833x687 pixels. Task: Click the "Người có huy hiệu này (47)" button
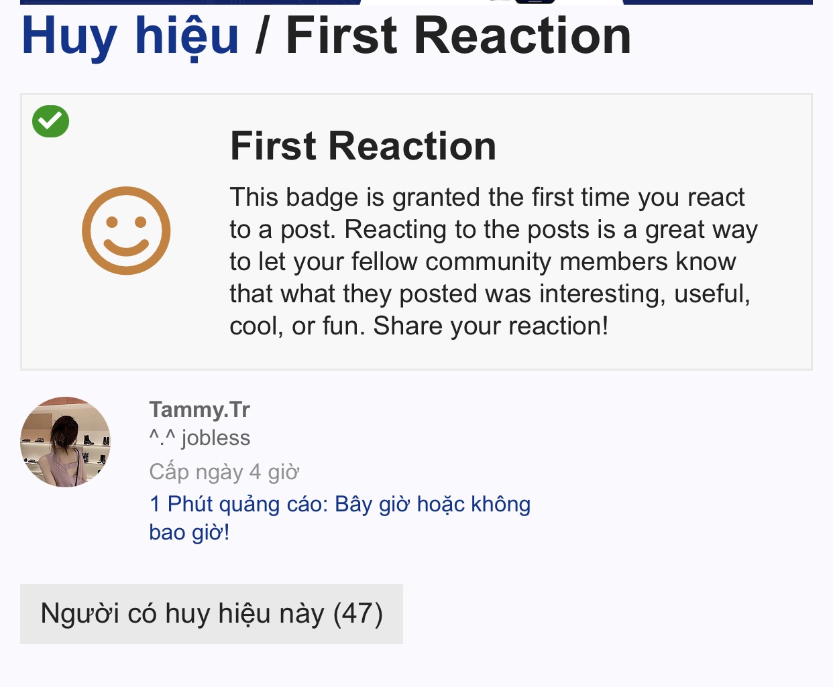click(x=211, y=614)
